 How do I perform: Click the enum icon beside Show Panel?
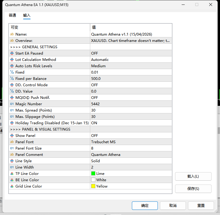tap(12, 135)
